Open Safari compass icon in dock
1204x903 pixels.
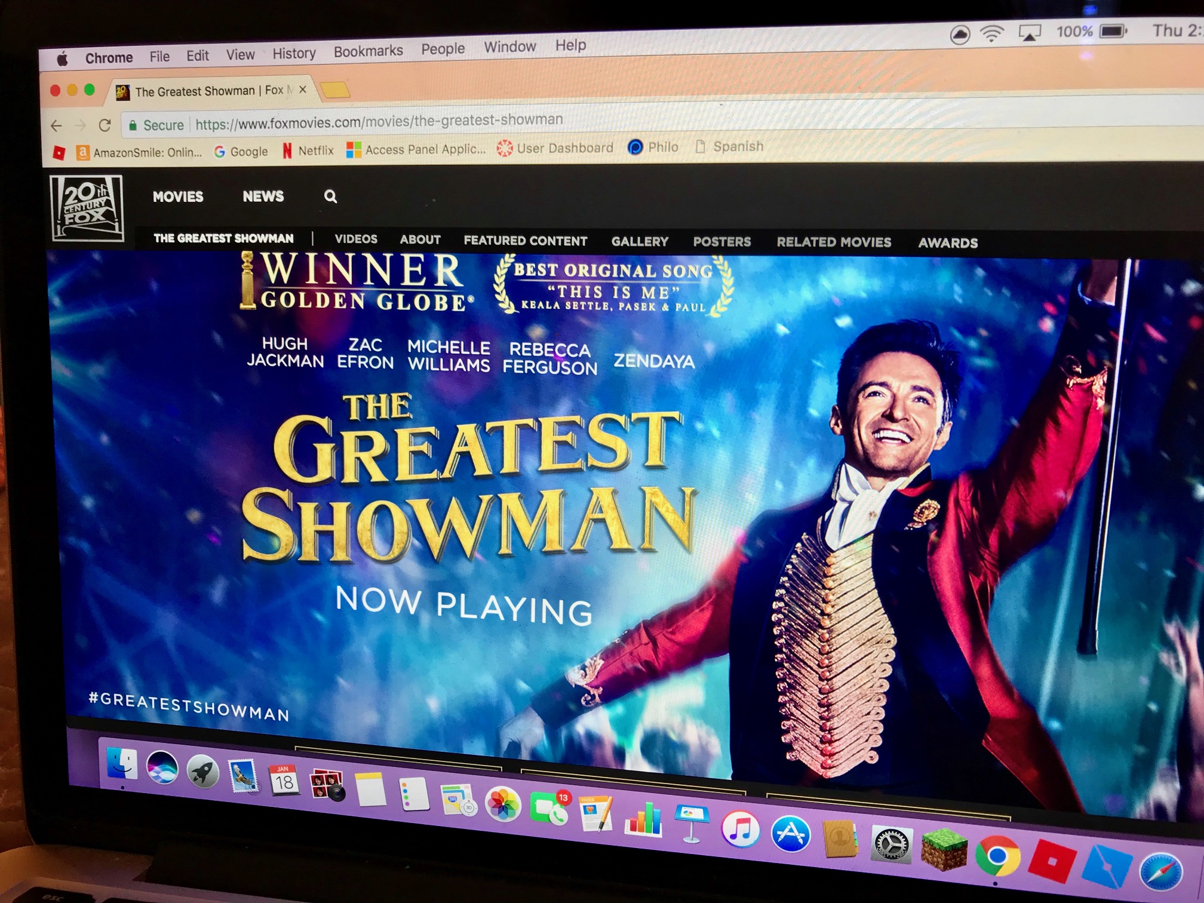[x=1161, y=873]
